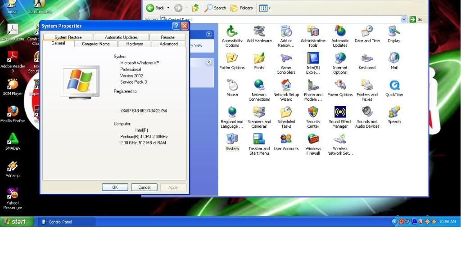This screenshot has height=259, width=461.
Task: Open Mouse settings
Action: tap(232, 89)
